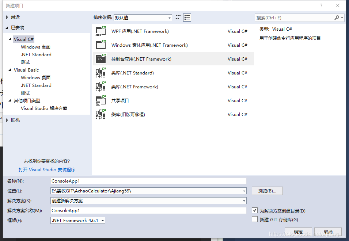The image size is (349, 241).
Task: Select 共享项目 template text
Action: pyautogui.click(x=120, y=100)
